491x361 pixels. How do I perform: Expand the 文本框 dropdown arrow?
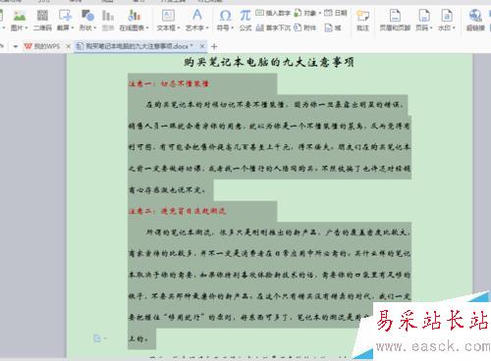tap(179, 28)
